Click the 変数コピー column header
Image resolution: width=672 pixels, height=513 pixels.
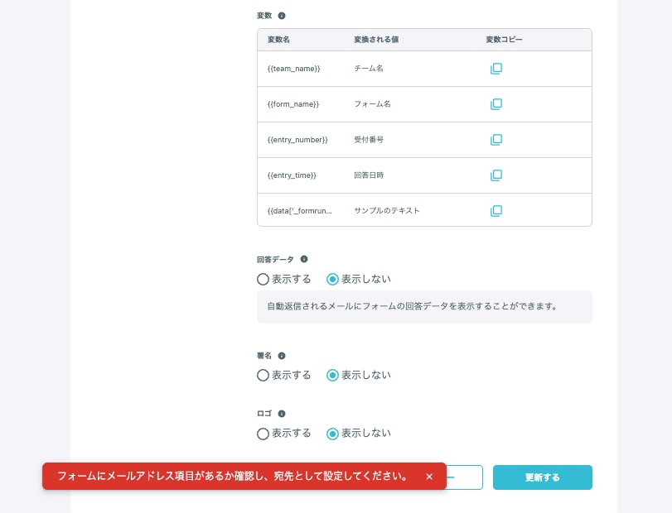(504, 40)
